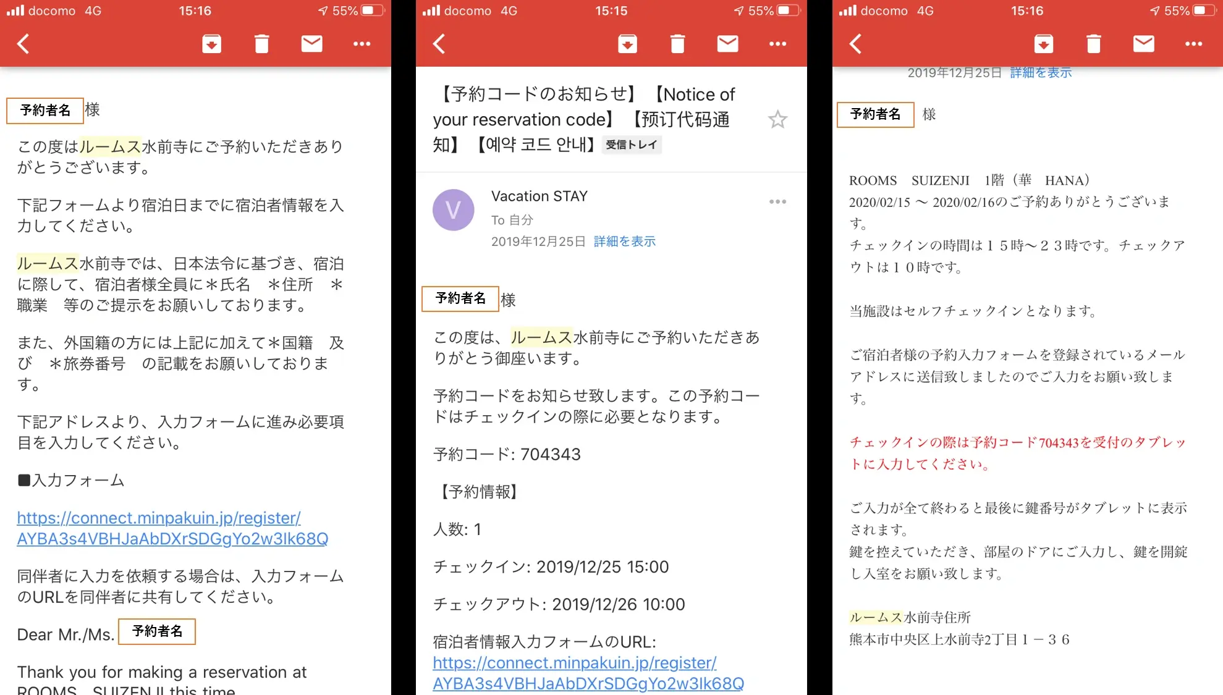Tap back arrow in left email screen
Screen dimensions: 1223x695
(23, 44)
